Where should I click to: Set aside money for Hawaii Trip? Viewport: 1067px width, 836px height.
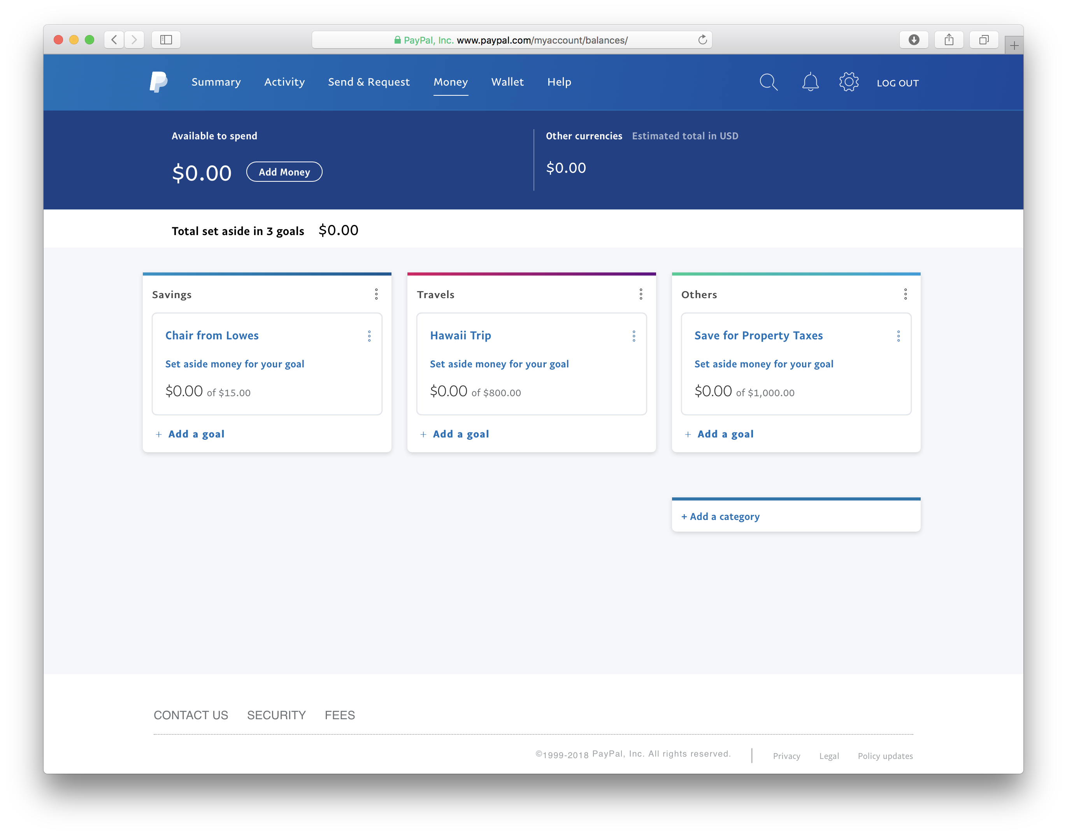499,364
